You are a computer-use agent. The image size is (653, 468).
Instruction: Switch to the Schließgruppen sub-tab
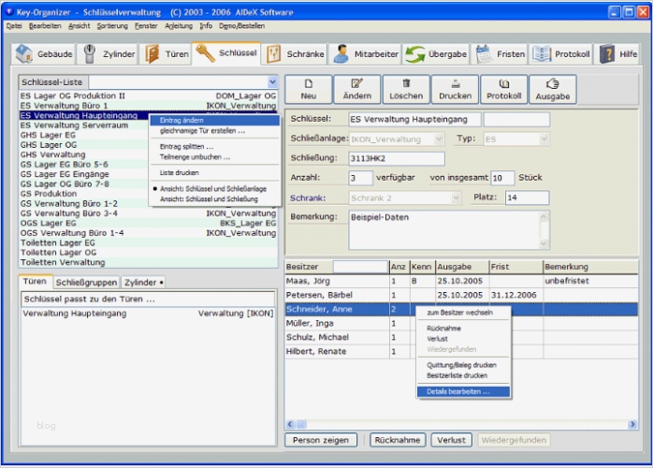pos(86,283)
